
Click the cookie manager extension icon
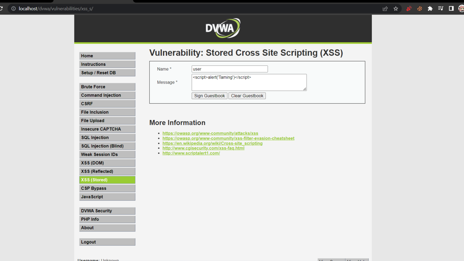[420, 8]
